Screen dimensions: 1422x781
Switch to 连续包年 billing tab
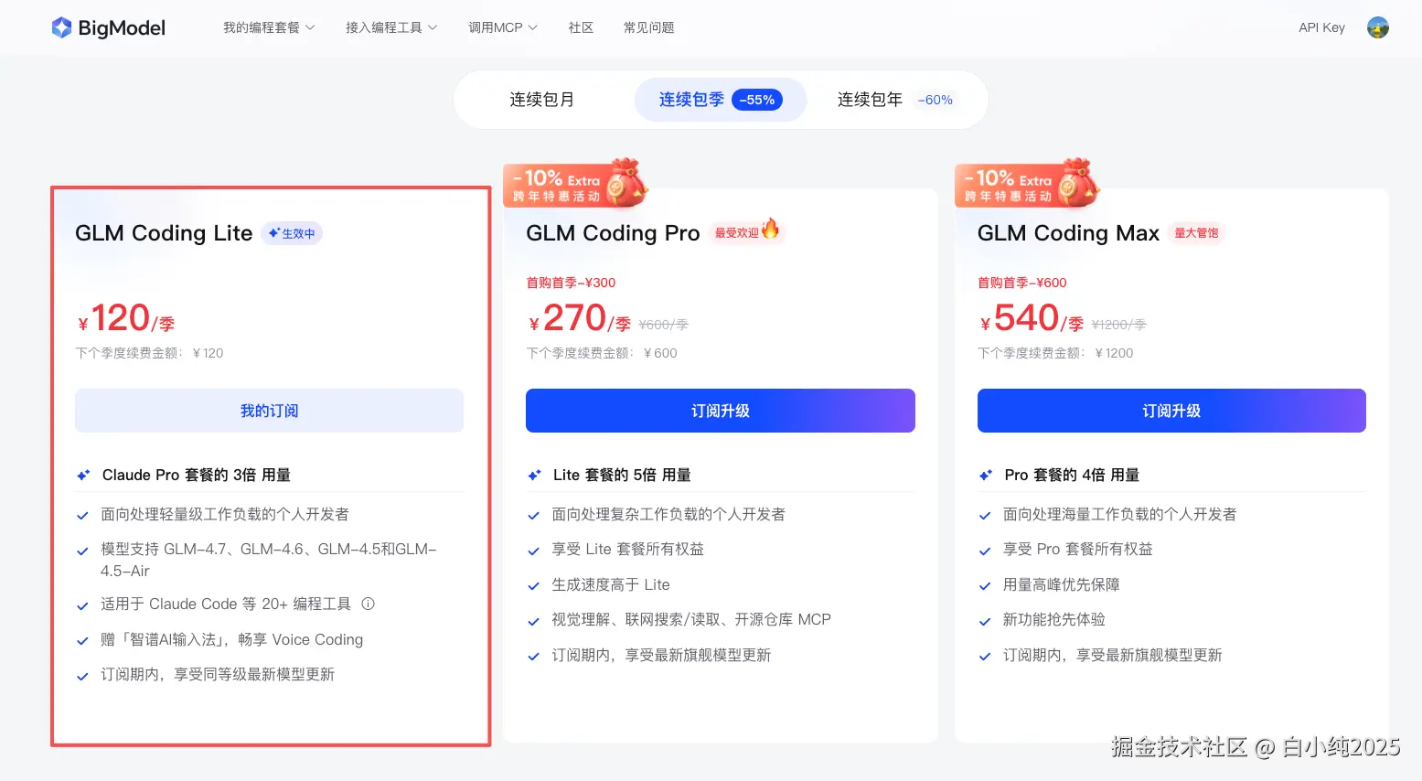pyautogui.click(x=895, y=100)
